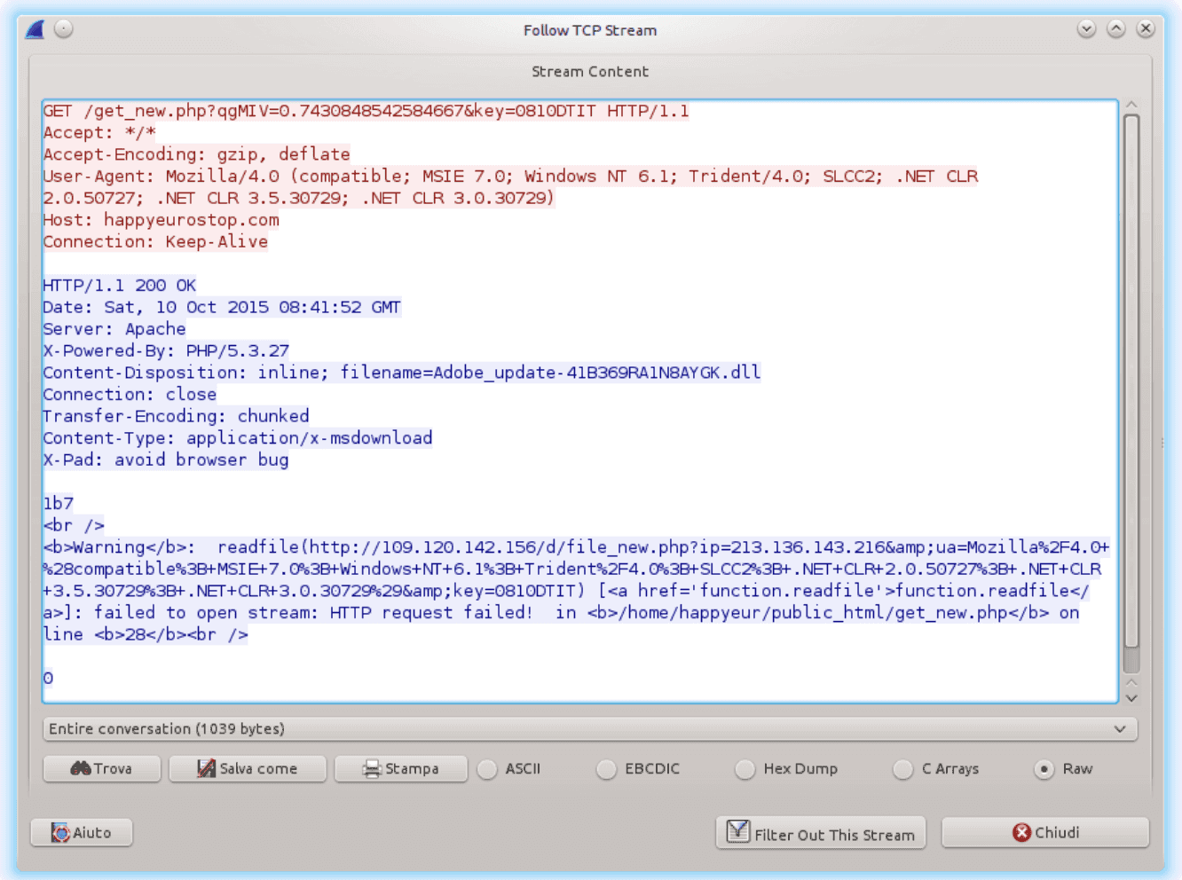Select the Raw radio button

[x=1044, y=769]
